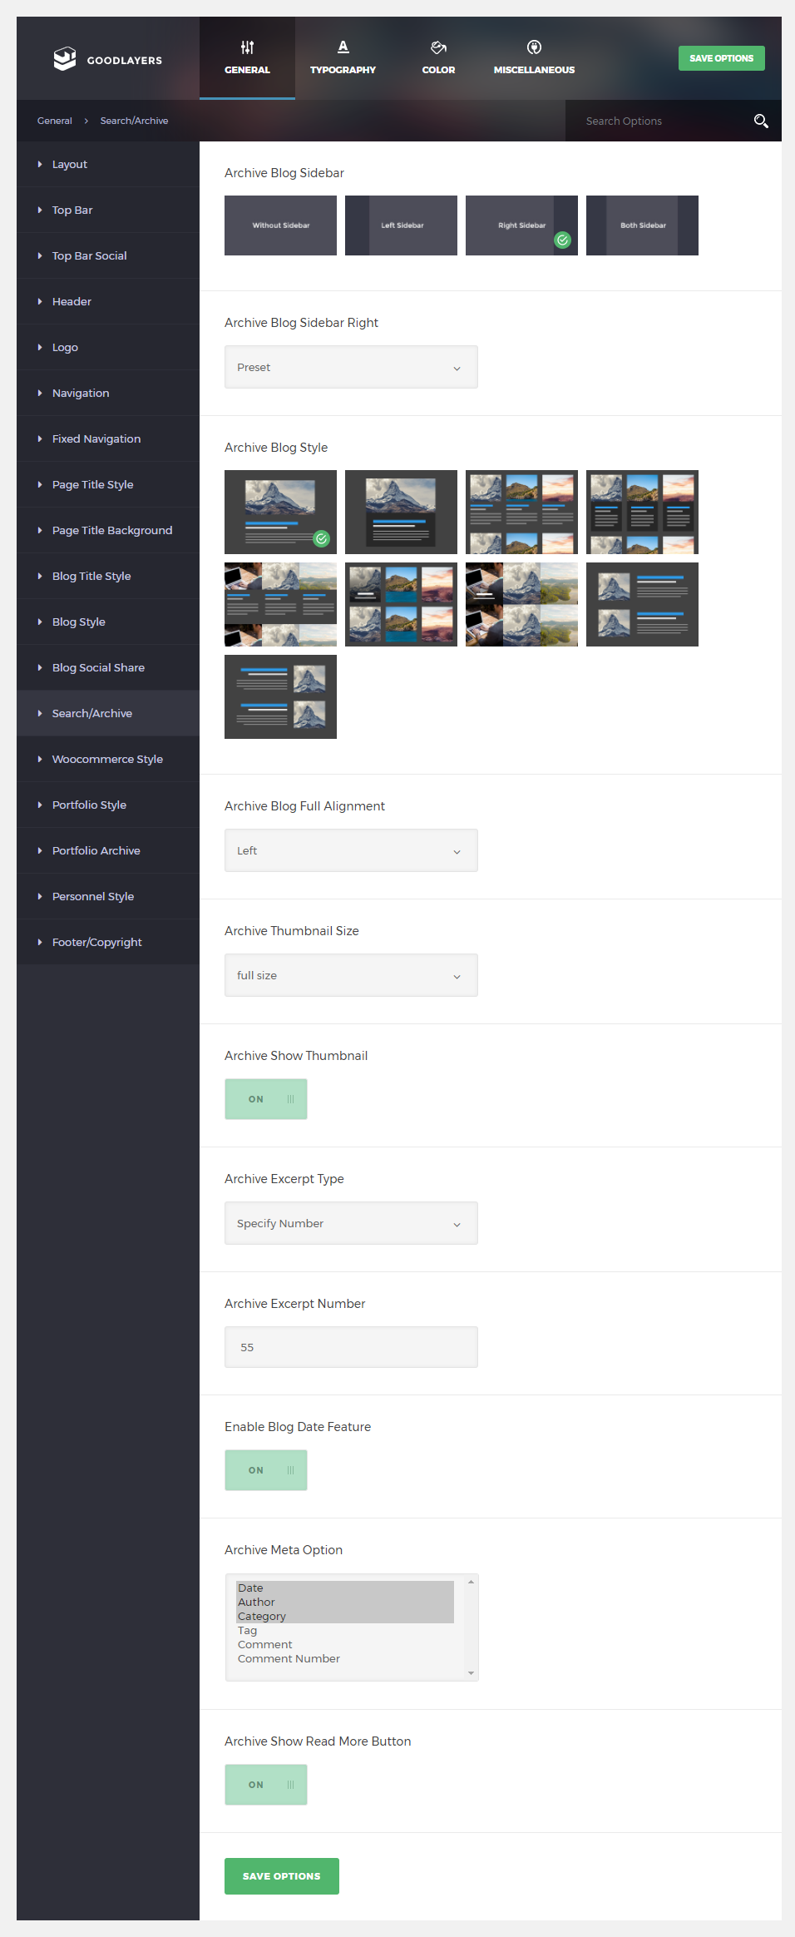Click the Typography letter icon

[343, 47]
